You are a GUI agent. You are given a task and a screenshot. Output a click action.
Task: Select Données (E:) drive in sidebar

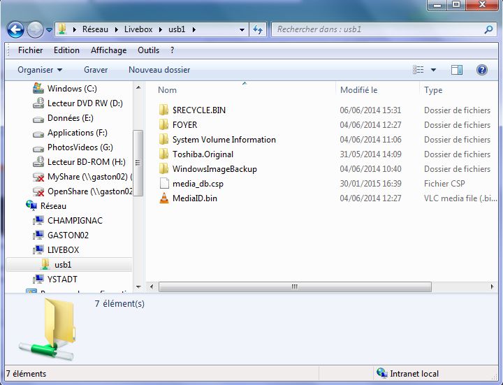click(71, 118)
